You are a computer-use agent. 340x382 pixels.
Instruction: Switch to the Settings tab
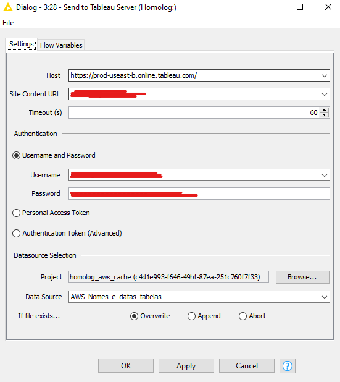click(x=22, y=45)
